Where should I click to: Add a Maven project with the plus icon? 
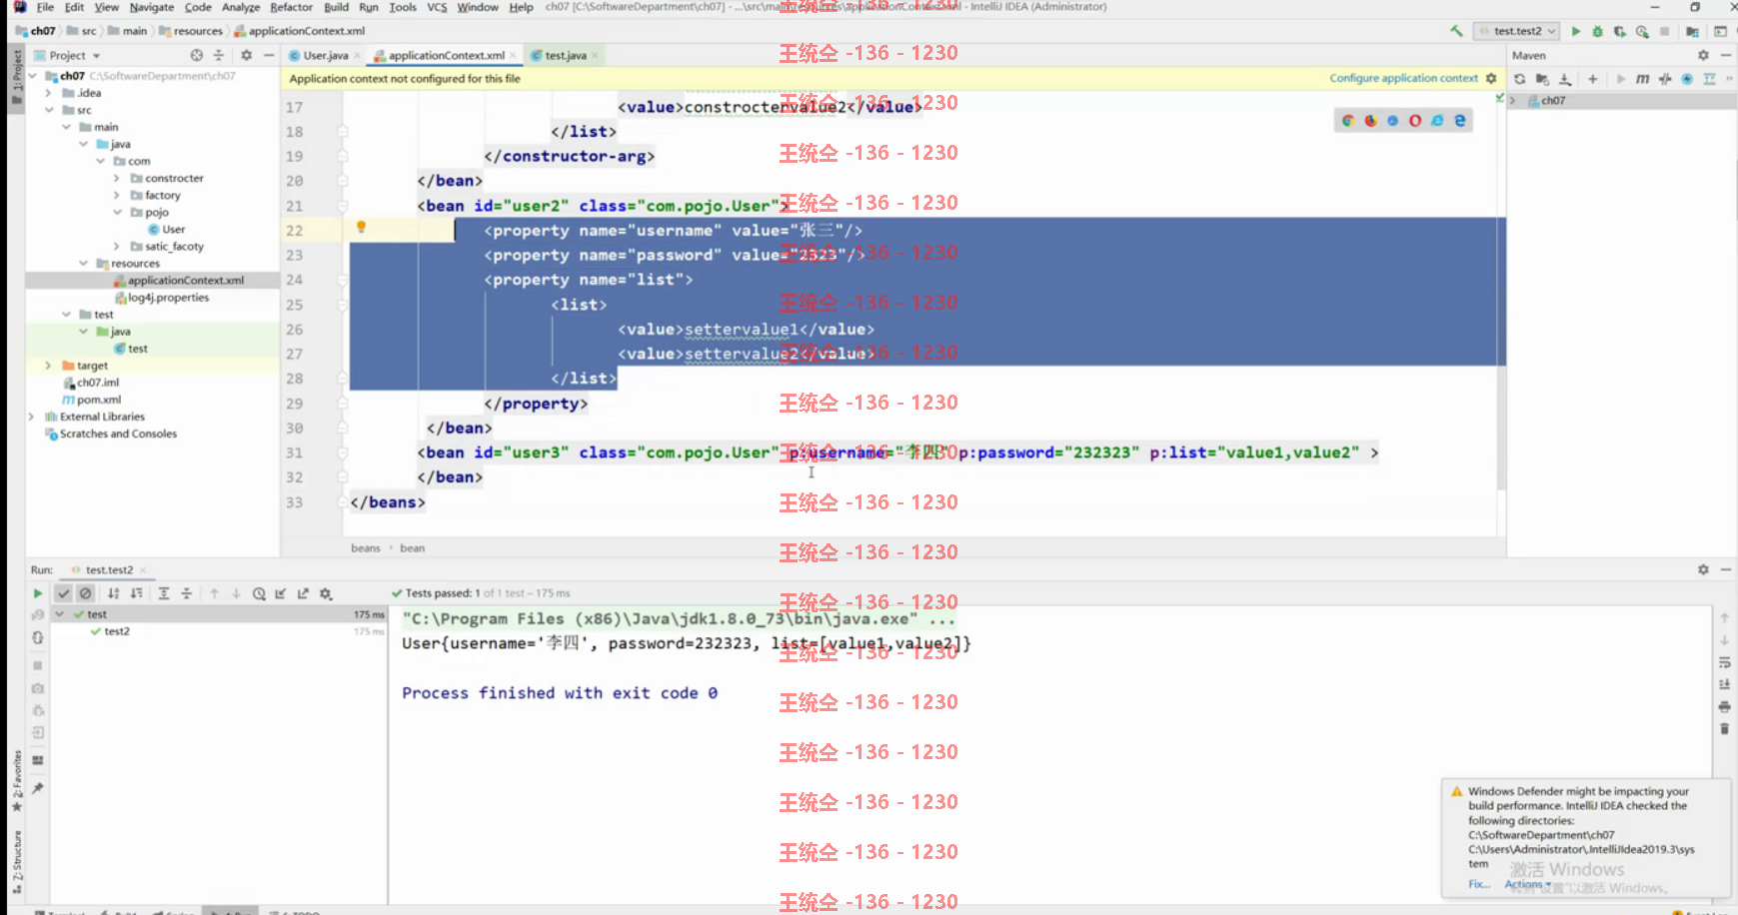1592,79
